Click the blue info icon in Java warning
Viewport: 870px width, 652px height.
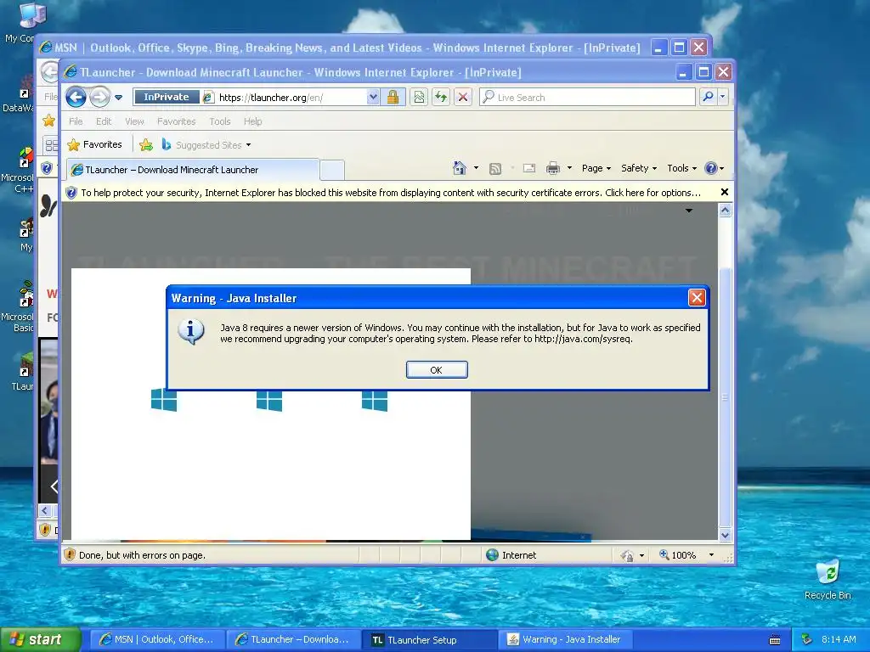coord(191,331)
